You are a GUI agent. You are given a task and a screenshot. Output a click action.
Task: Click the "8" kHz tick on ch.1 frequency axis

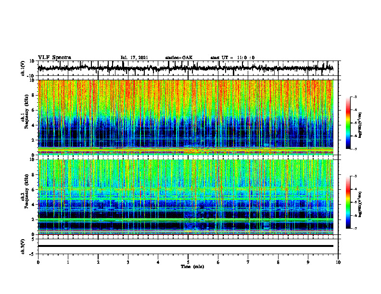tap(34, 95)
